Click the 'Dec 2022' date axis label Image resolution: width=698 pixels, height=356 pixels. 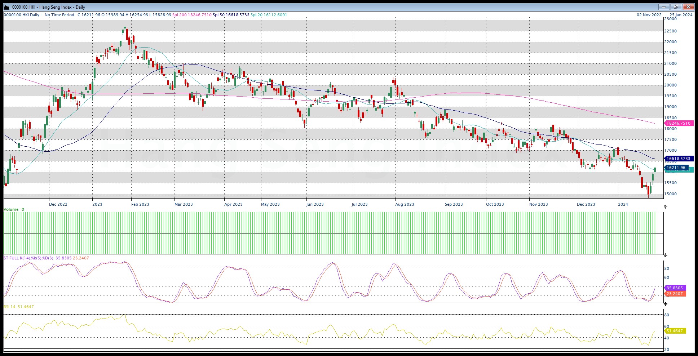[x=58, y=204]
